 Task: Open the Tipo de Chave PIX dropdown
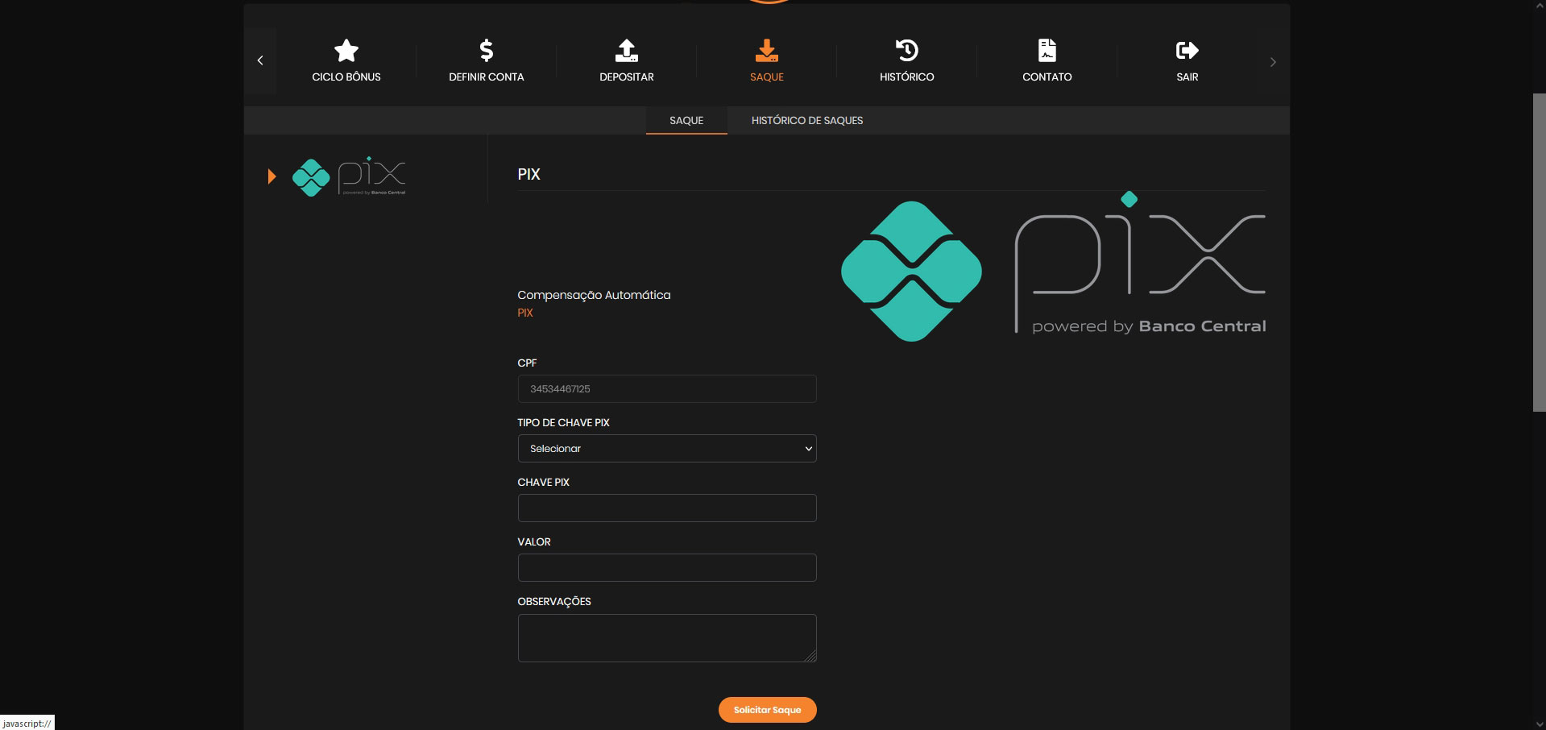[667, 449]
